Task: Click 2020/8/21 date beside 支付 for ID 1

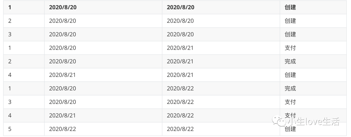Action: [180, 48]
